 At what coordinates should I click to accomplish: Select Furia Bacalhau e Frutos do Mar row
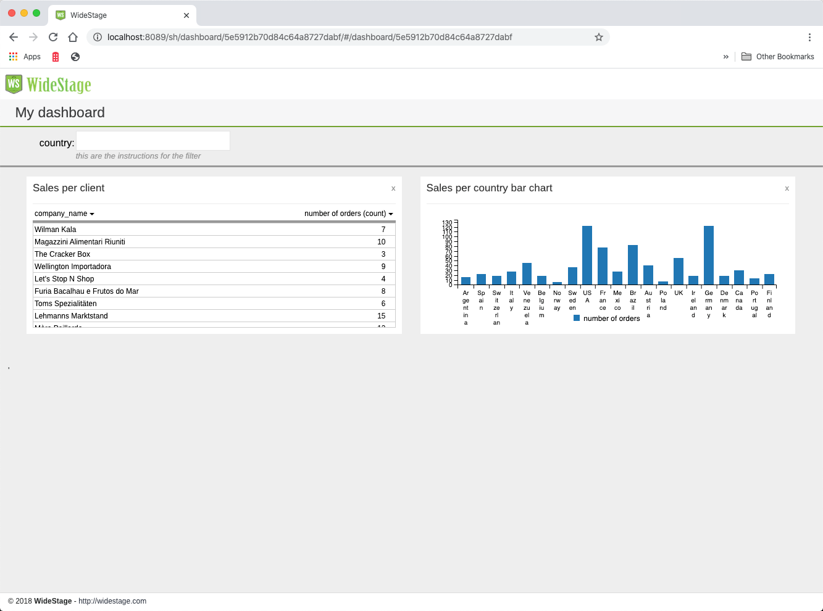click(x=214, y=291)
